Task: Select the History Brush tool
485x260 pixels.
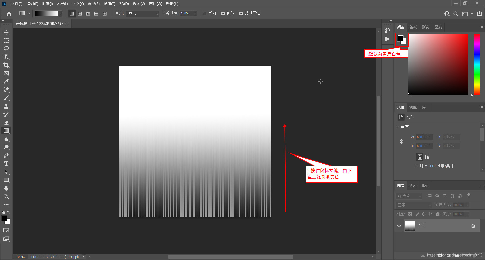Action: point(6,114)
